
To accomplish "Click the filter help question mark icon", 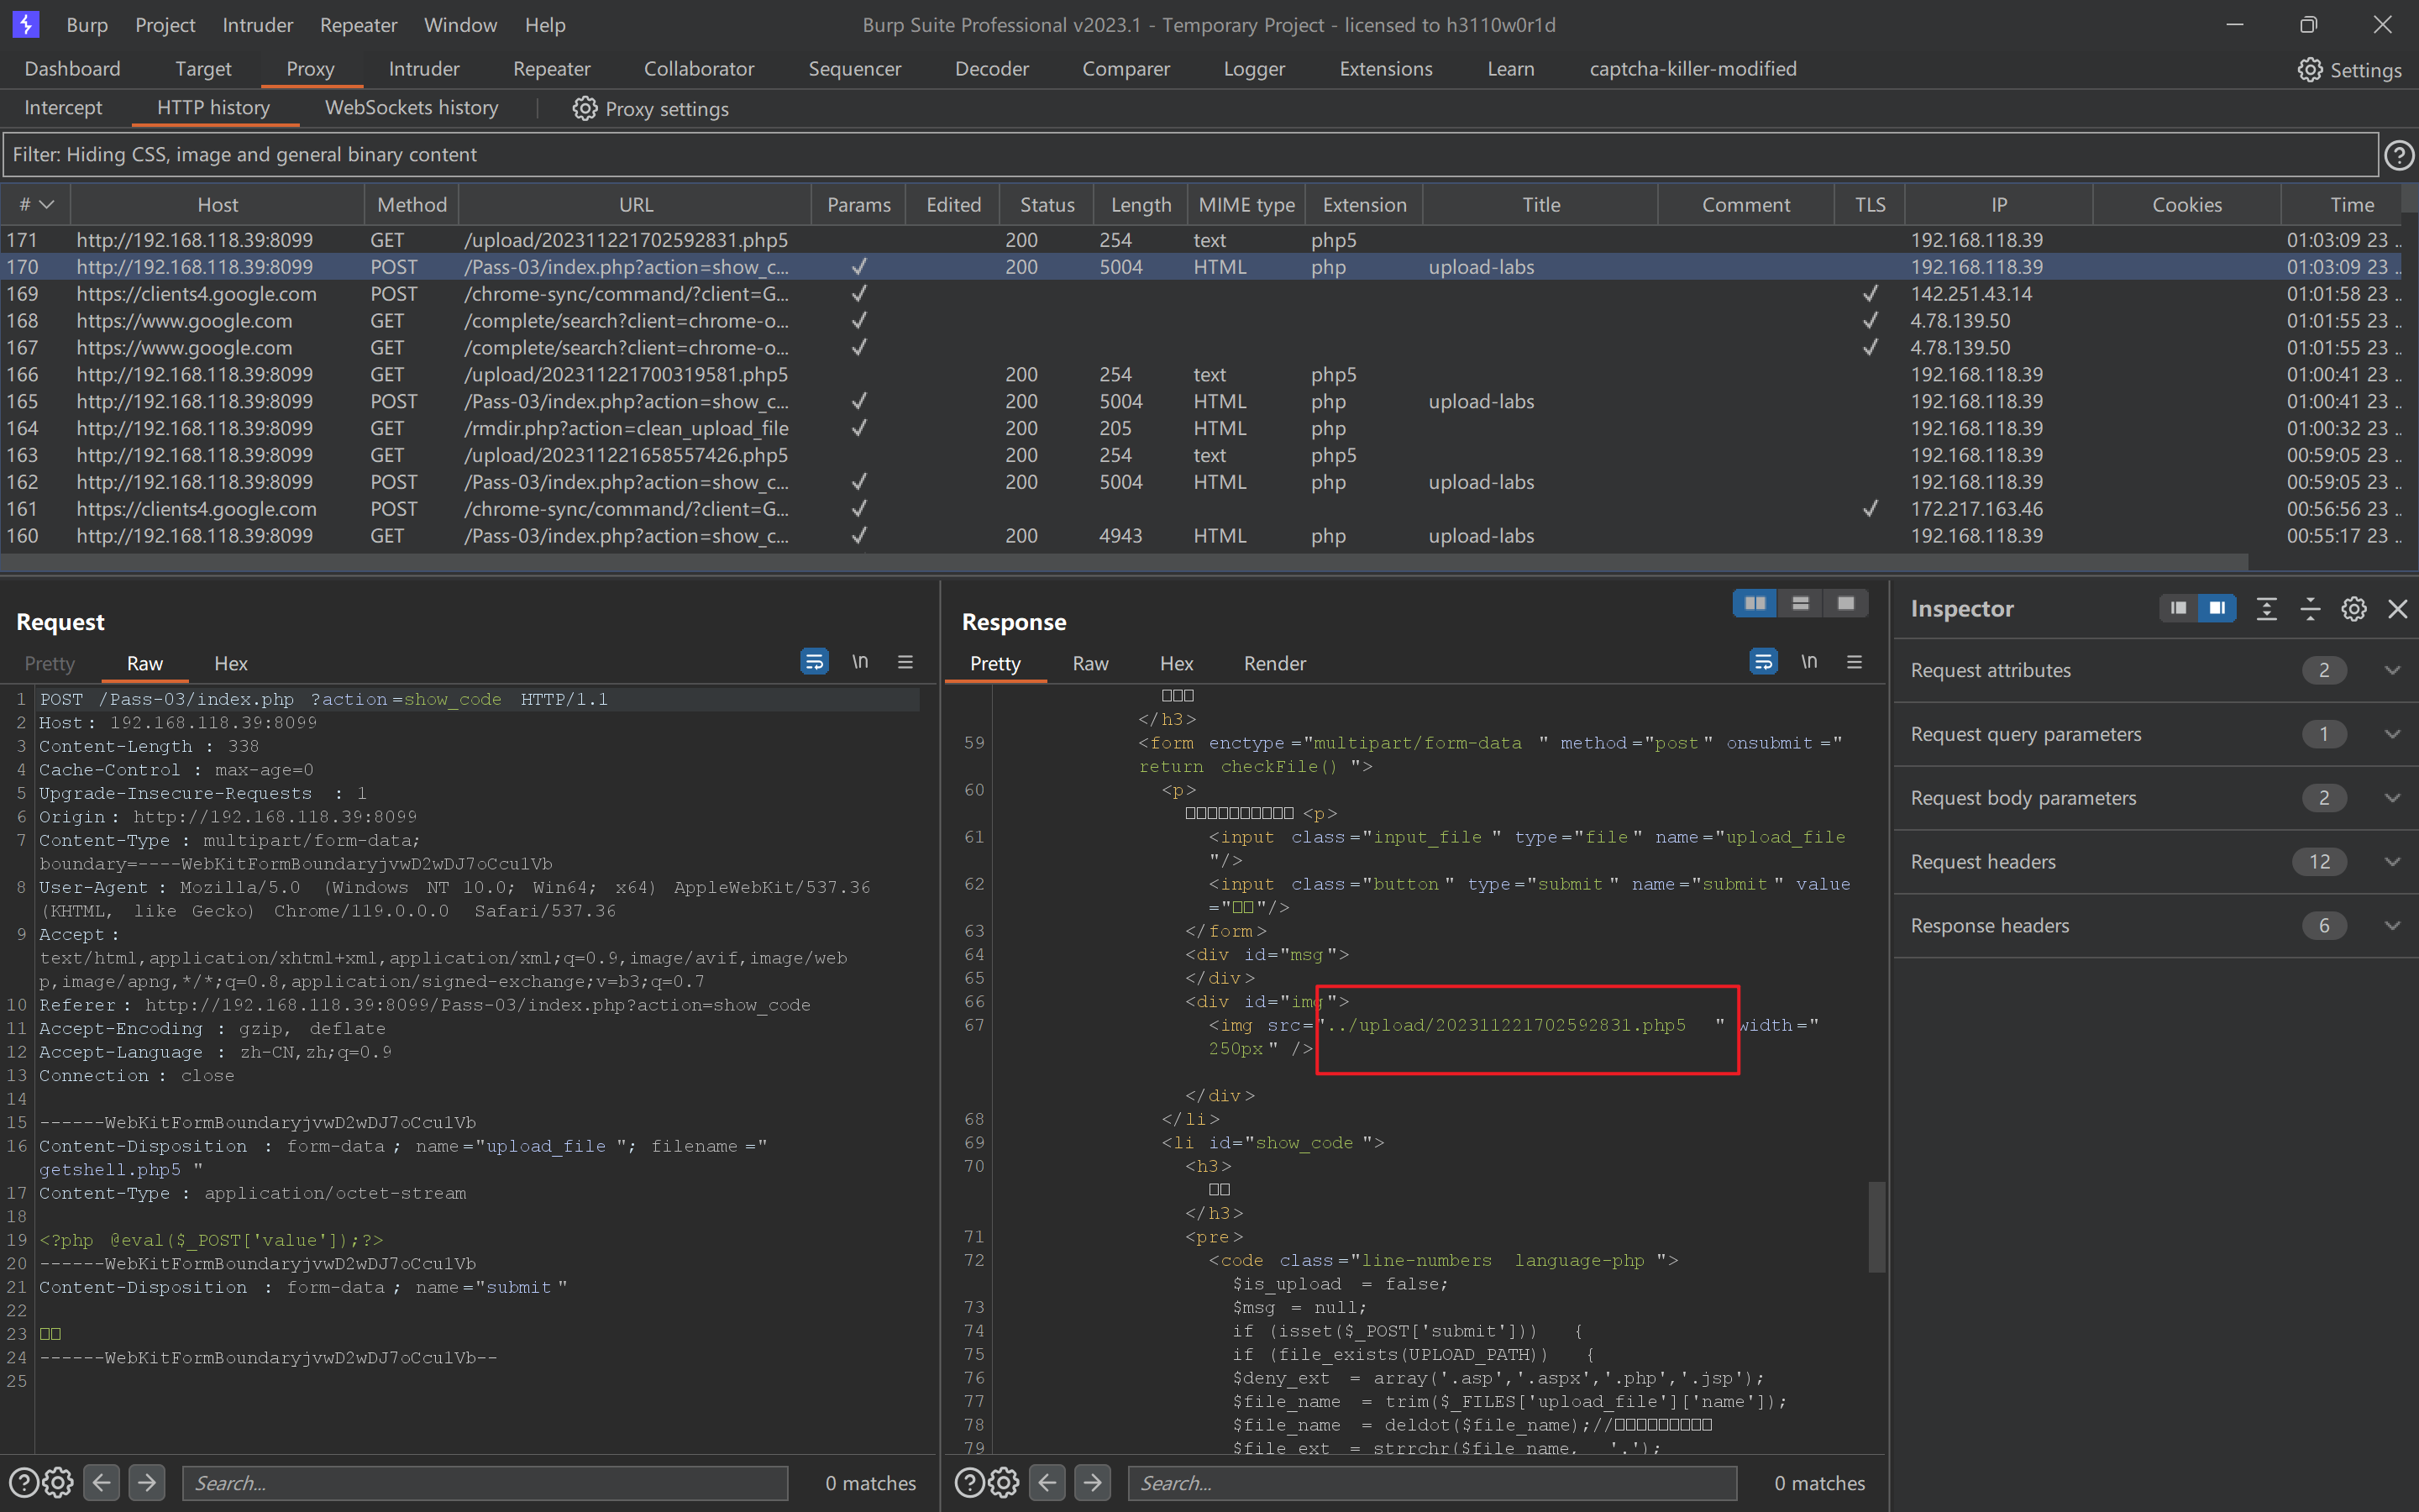I will (x=2399, y=155).
